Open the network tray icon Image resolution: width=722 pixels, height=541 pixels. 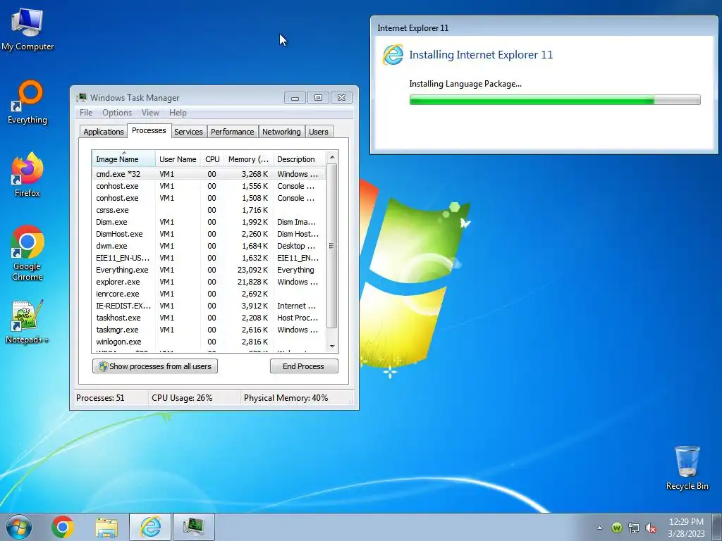[x=634, y=528]
